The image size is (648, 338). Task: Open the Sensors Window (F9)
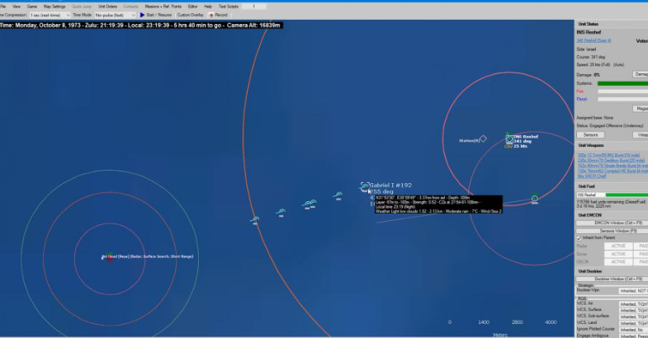[612, 231]
